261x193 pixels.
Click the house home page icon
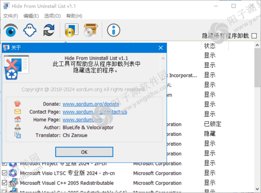coord(17,119)
